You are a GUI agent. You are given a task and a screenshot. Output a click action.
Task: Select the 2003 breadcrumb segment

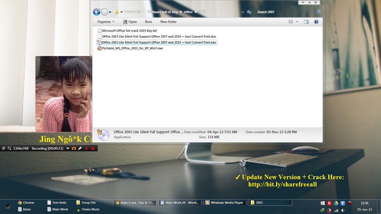pos(202,12)
